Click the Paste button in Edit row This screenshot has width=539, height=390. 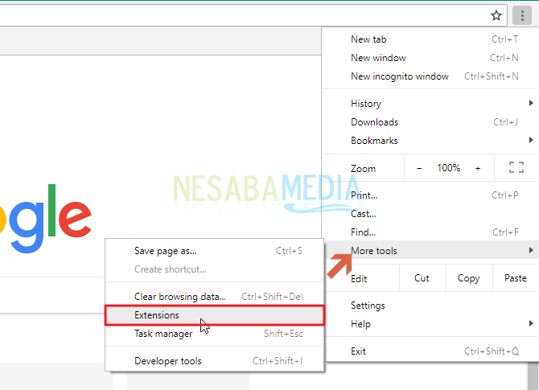coord(516,278)
